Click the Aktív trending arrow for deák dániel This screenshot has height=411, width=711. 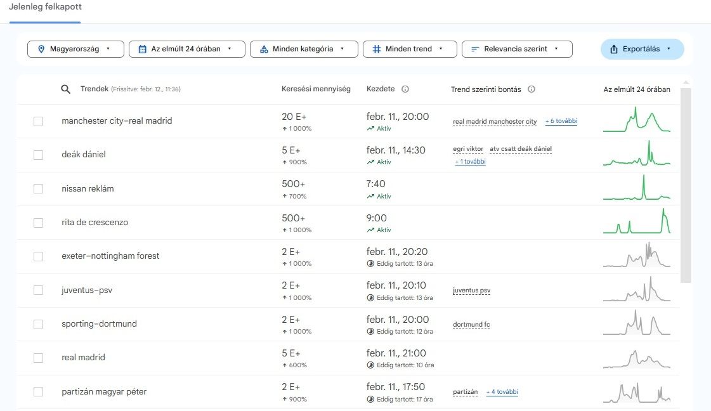371,162
